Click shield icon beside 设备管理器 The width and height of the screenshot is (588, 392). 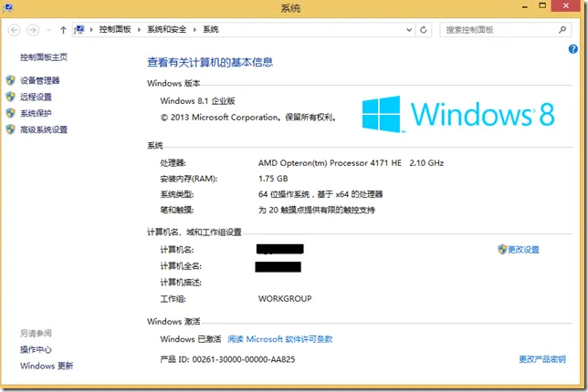pyautogui.click(x=11, y=80)
